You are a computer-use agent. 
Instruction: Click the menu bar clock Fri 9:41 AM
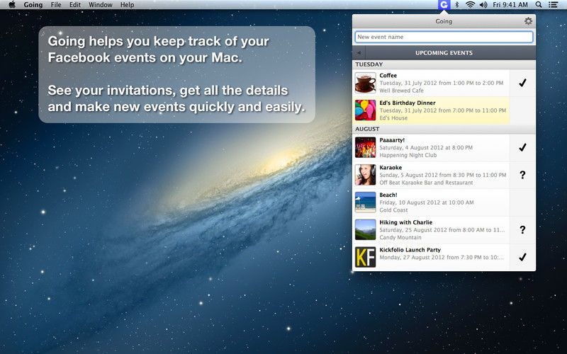tap(510, 5)
